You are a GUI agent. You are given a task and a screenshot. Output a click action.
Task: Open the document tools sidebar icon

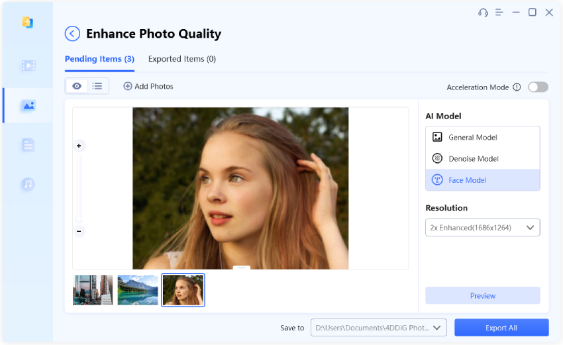[28, 144]
